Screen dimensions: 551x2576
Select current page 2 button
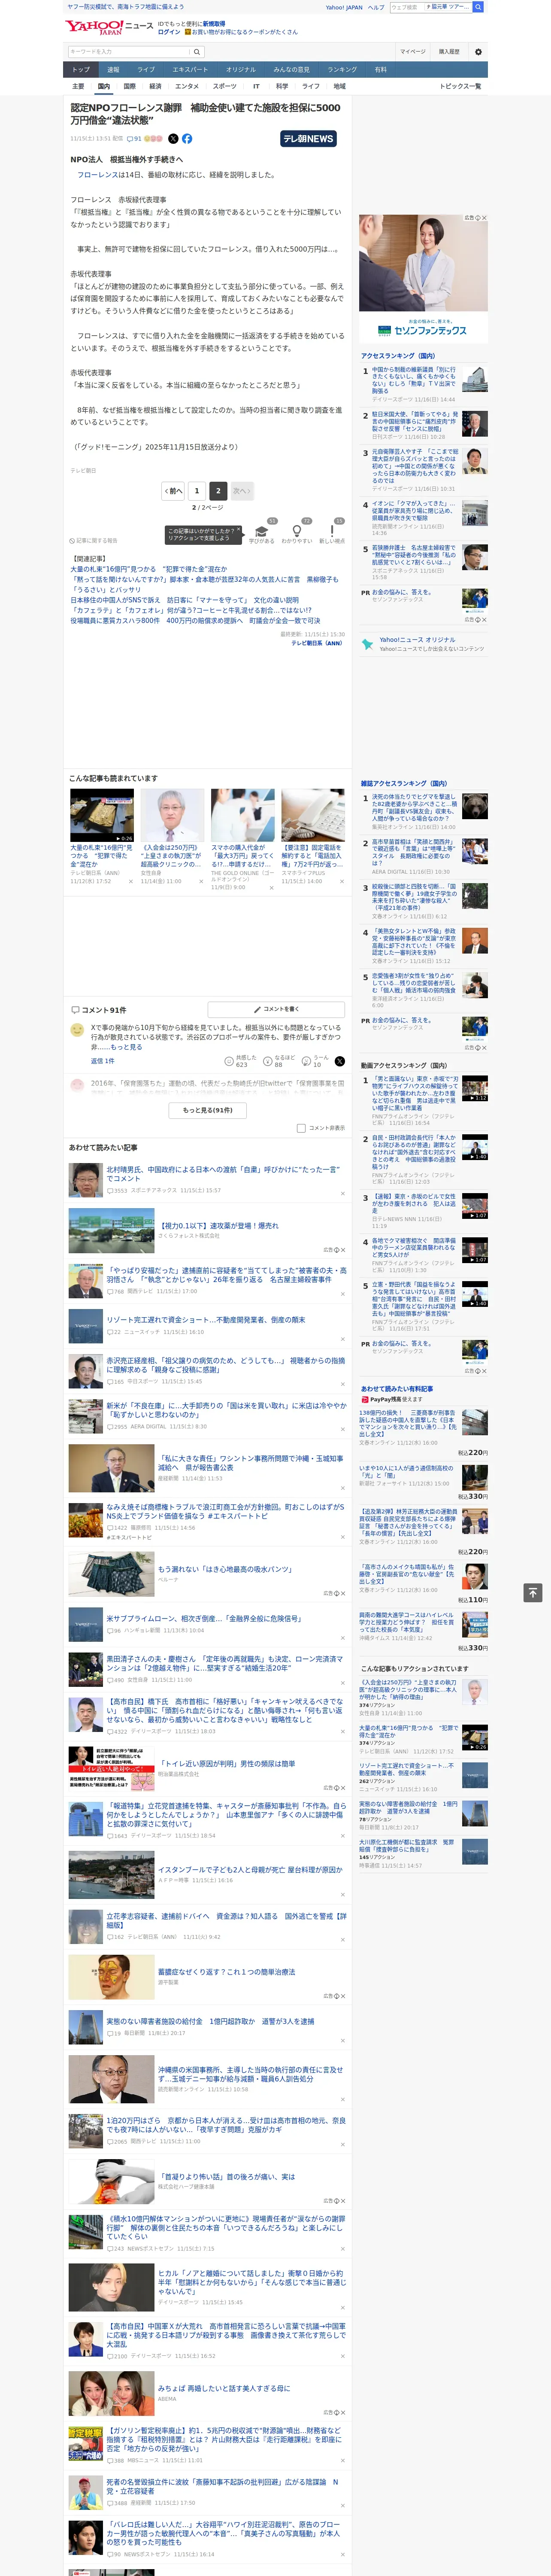218,491
